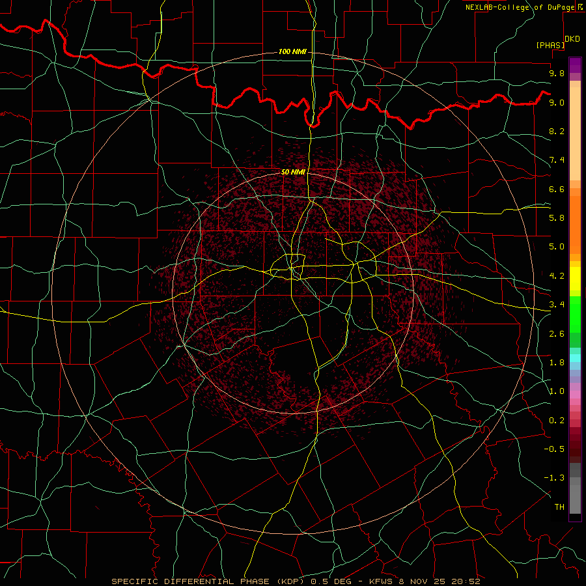Click the -1.3 value on color scale

point(554,478)
